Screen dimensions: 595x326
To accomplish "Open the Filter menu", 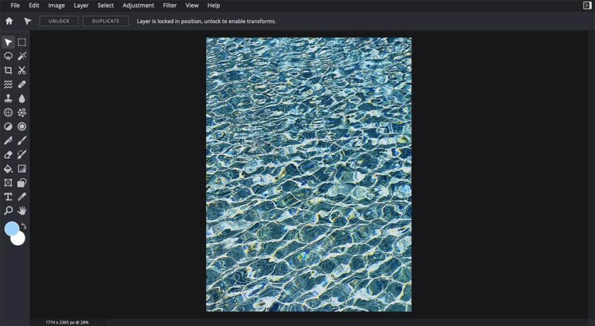I will (x=170, y=5).
